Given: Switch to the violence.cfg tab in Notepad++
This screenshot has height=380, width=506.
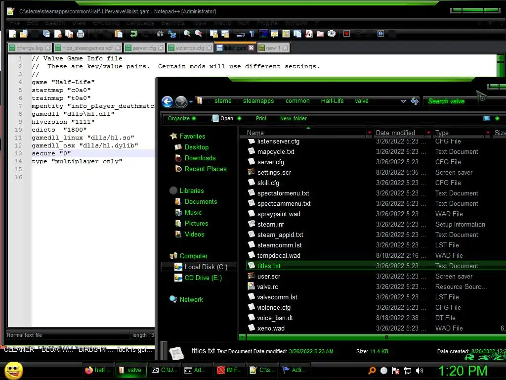Looking at the screenshot, I should click(x=190, y=48).
